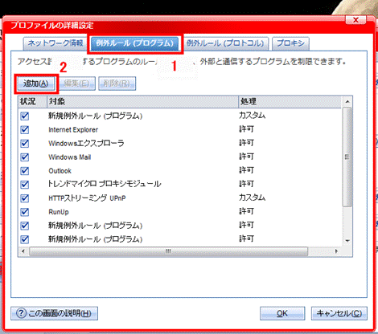
Task: Click 許可 in the RunUp row
Action: (246, 212)
